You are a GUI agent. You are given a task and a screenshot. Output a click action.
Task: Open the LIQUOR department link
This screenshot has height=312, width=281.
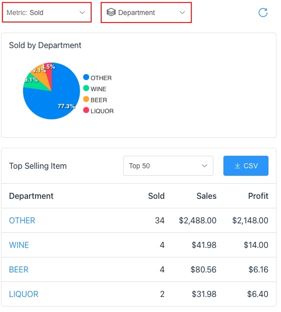(24, 294)
